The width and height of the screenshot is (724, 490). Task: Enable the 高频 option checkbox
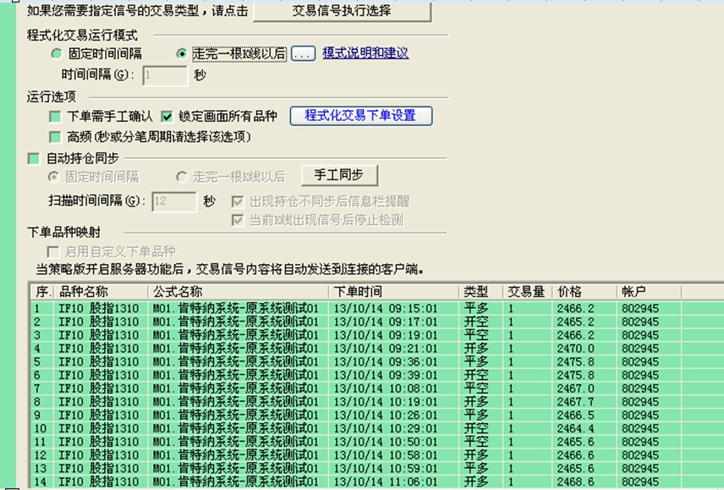tap(56, 137)
